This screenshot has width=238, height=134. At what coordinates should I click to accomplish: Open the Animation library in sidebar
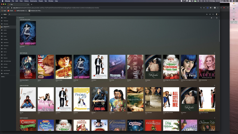click(8, 46)
